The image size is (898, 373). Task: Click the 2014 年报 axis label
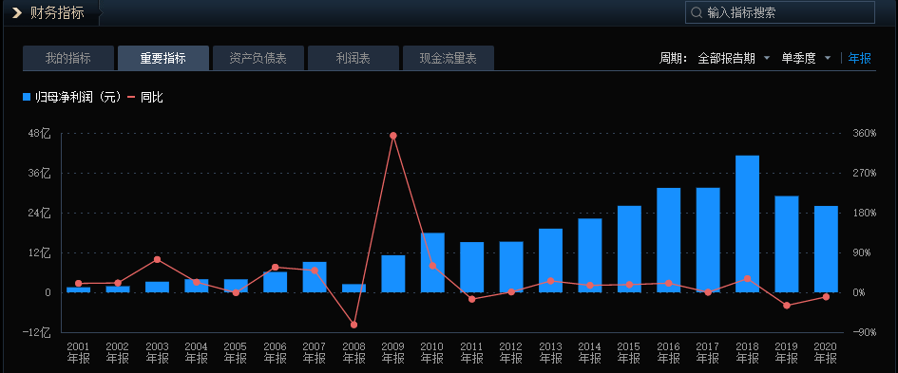click(x=590, y=352)
